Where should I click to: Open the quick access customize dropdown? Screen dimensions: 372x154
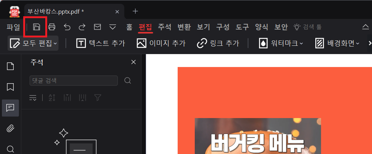coord(113,27)
